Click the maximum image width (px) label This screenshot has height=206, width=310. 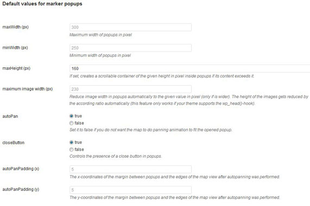[28, 89]
